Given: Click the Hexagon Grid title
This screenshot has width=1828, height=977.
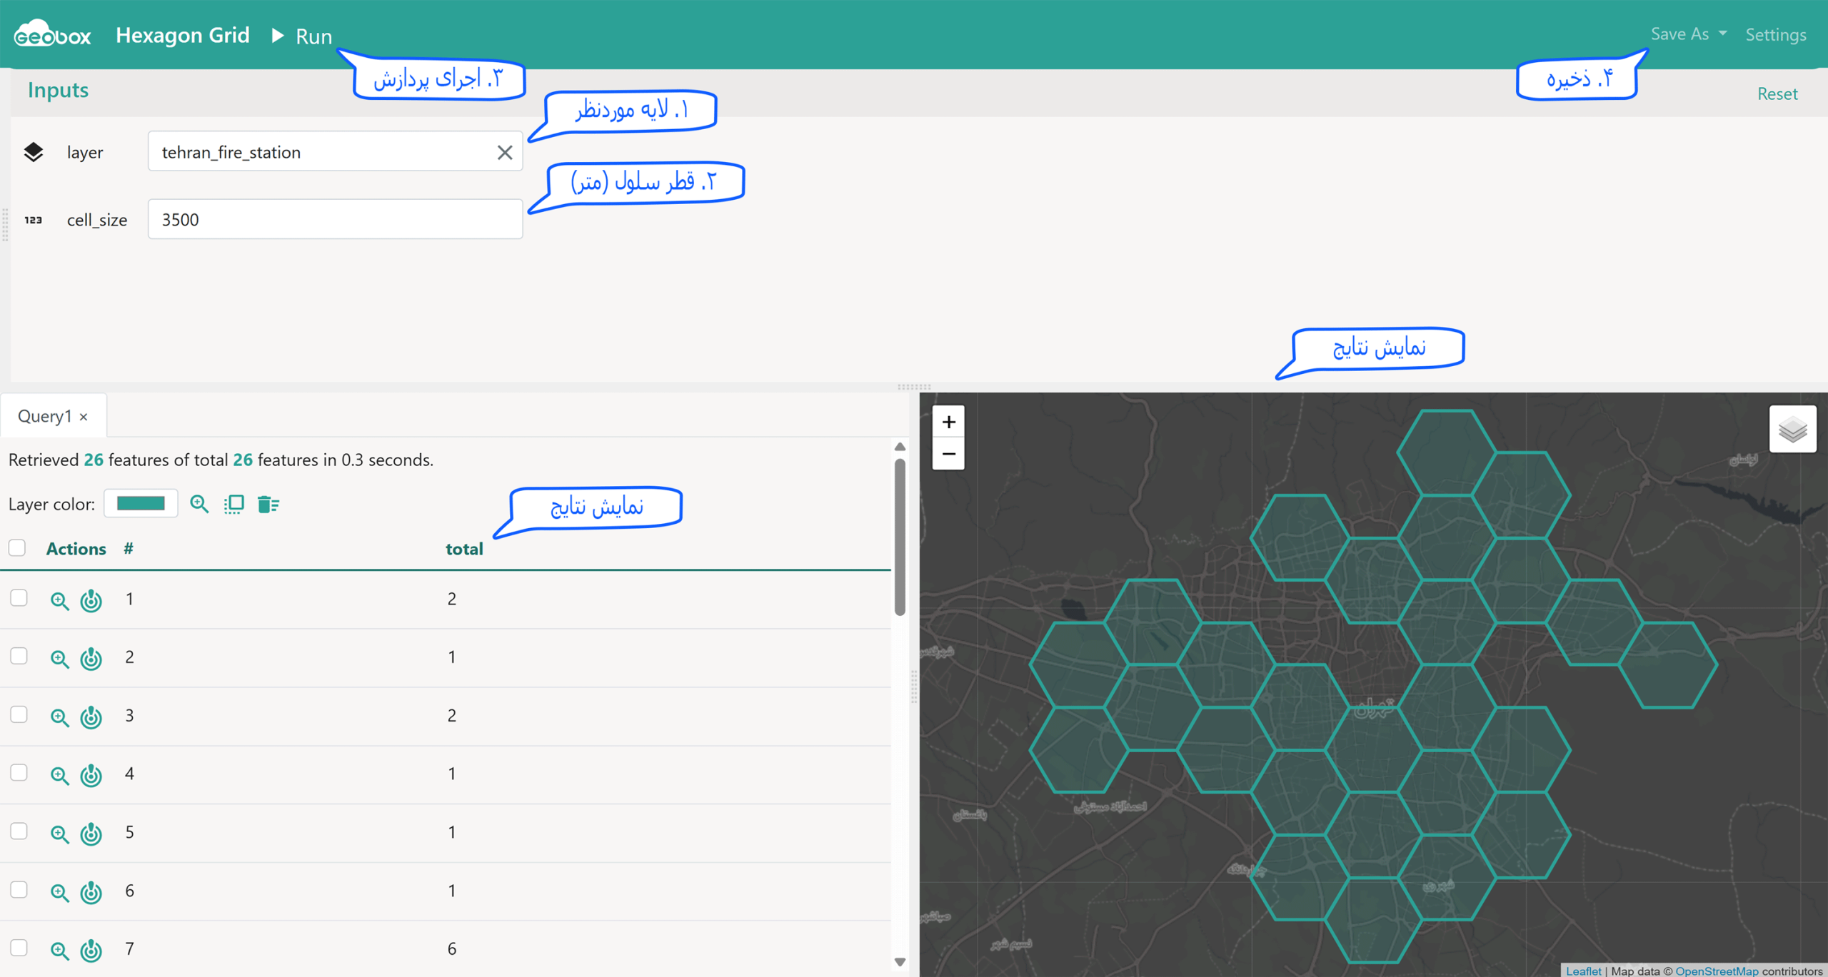Looking at the screenshot, I should 183,35.
